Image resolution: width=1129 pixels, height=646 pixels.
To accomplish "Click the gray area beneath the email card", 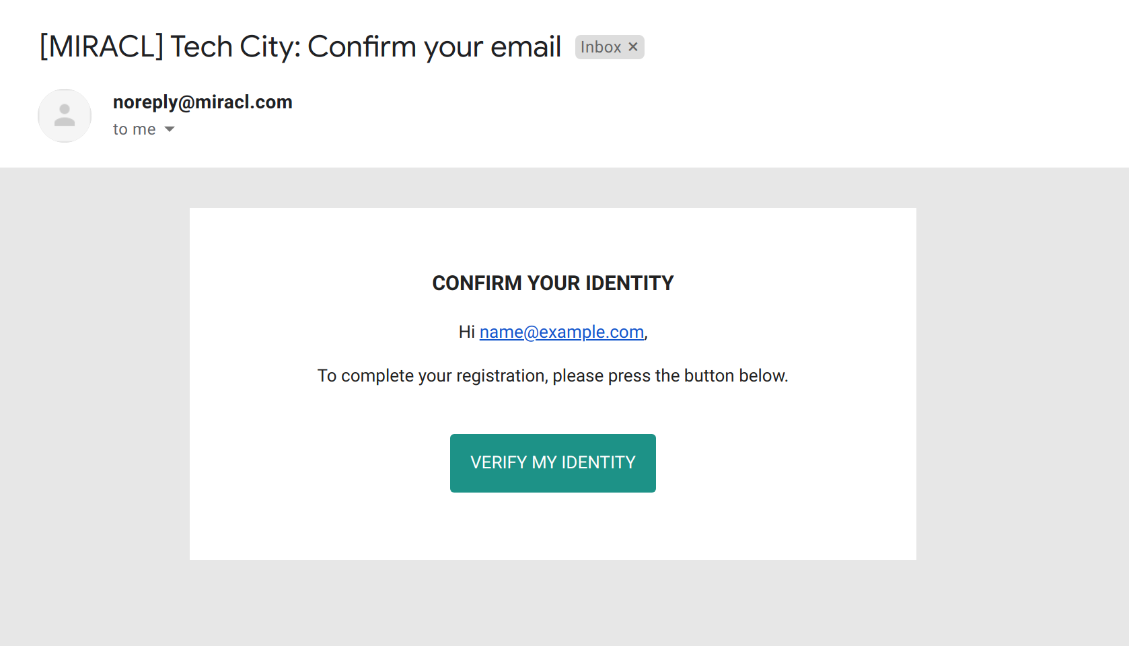I will 552,602.
